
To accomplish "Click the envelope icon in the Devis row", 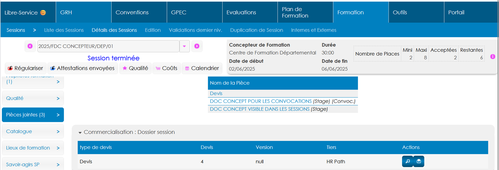I will tap(419, 161).
